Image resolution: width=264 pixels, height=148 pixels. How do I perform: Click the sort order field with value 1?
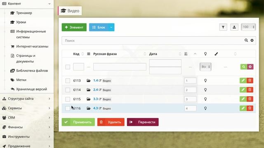tap(190, 81)
